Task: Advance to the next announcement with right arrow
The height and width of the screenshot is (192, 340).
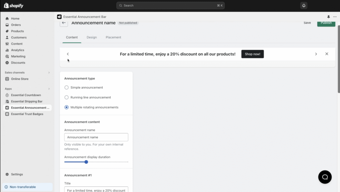Action: (316, 53)
